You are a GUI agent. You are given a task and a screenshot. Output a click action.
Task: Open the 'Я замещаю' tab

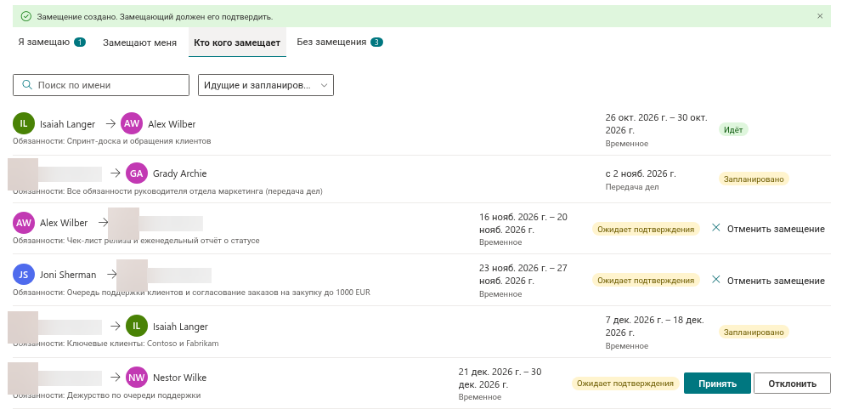tap(52, 42)
